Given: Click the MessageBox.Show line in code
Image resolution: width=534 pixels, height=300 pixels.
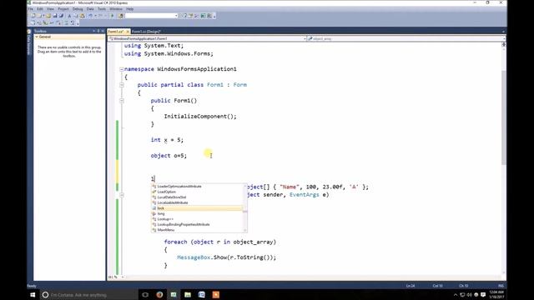Looking at the screenshot, I should click(x=226, y=257).
